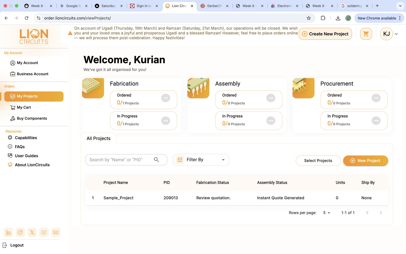Open My Cart from the sidebar

[24, 107]
